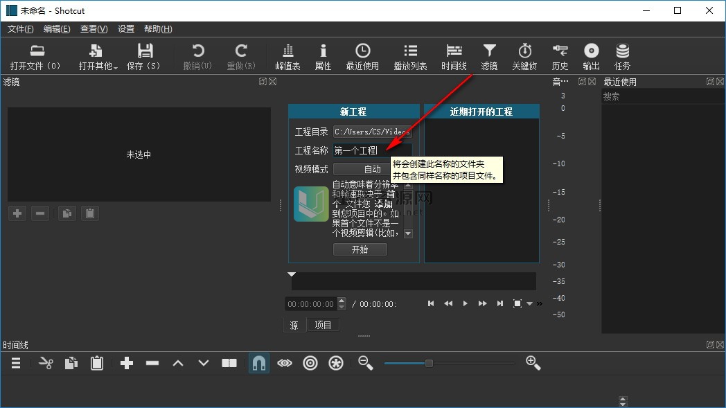Remove filter with the minus button
Viewport: 726px width, 408px height.
(40, 213)
